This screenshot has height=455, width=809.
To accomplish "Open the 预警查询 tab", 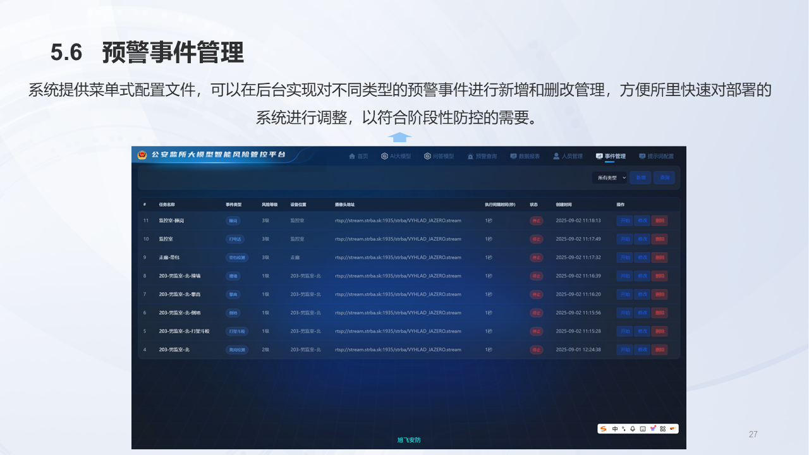I will (x=482, y=156).
